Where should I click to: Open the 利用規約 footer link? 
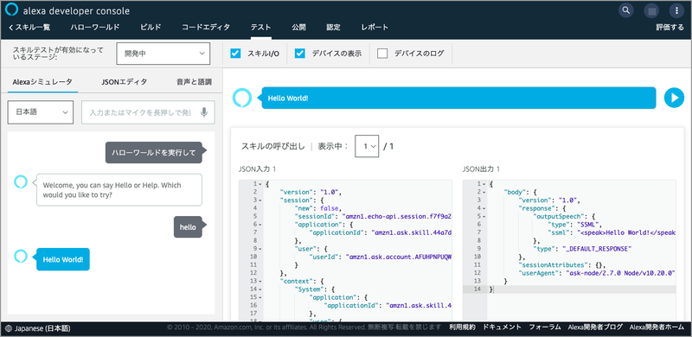click(x=462, y=327)
